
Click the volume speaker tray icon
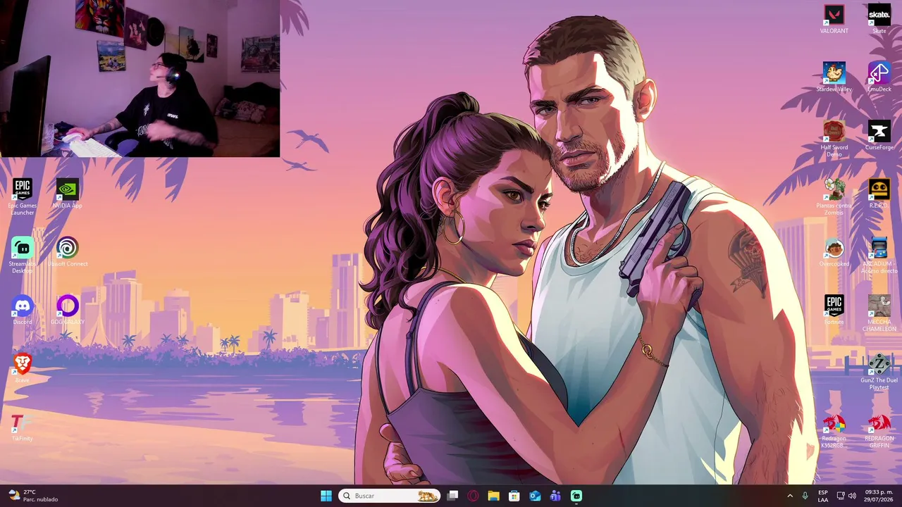click(x=852, y=496)
